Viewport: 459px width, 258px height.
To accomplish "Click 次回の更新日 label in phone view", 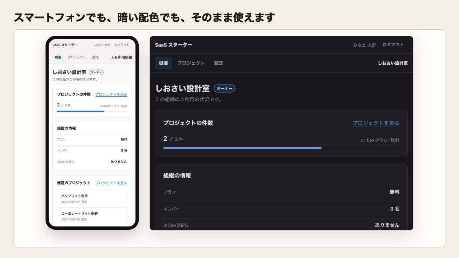I will tap(66, 162).
